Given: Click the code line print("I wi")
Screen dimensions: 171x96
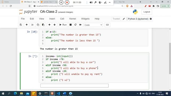Looking at the screenshot, I should 60,80.
